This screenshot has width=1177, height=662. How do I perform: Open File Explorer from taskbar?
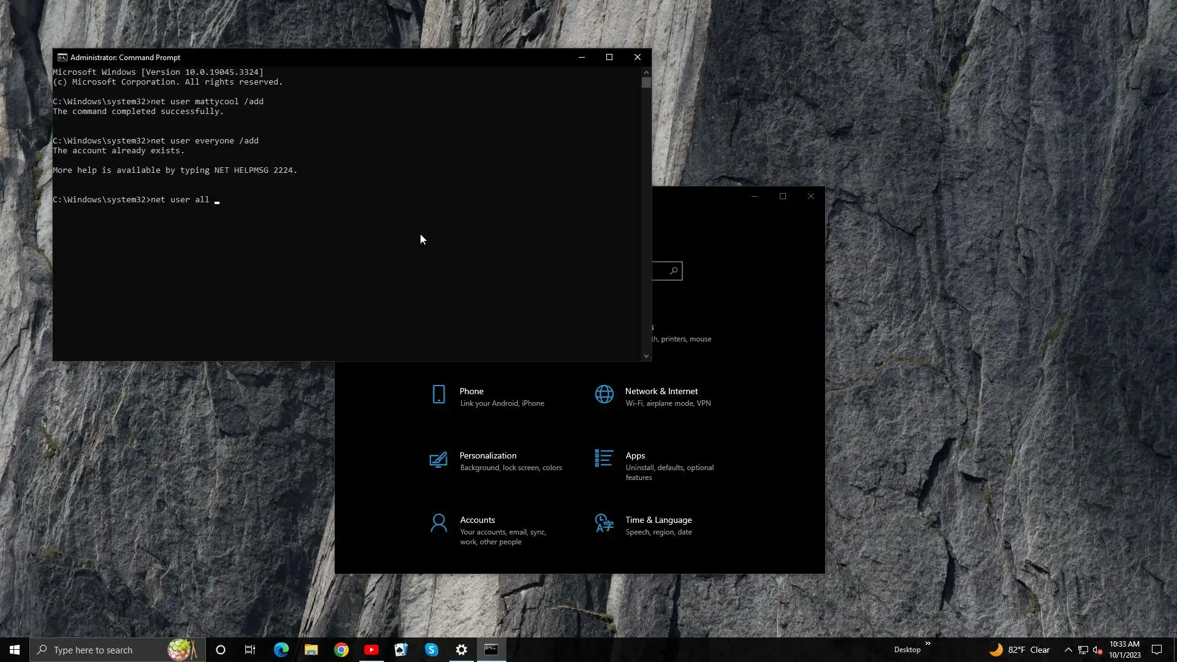311,650
